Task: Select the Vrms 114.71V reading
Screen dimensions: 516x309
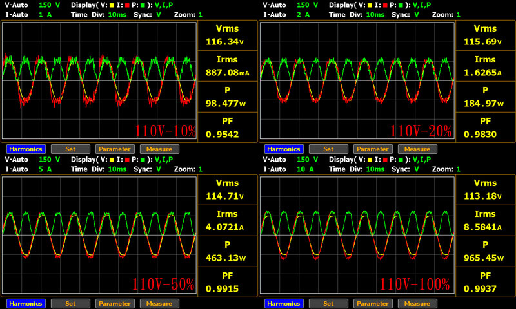Action: tap(228, 190)
